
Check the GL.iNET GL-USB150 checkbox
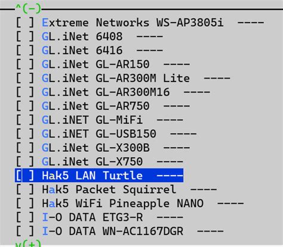click(25, 134)
